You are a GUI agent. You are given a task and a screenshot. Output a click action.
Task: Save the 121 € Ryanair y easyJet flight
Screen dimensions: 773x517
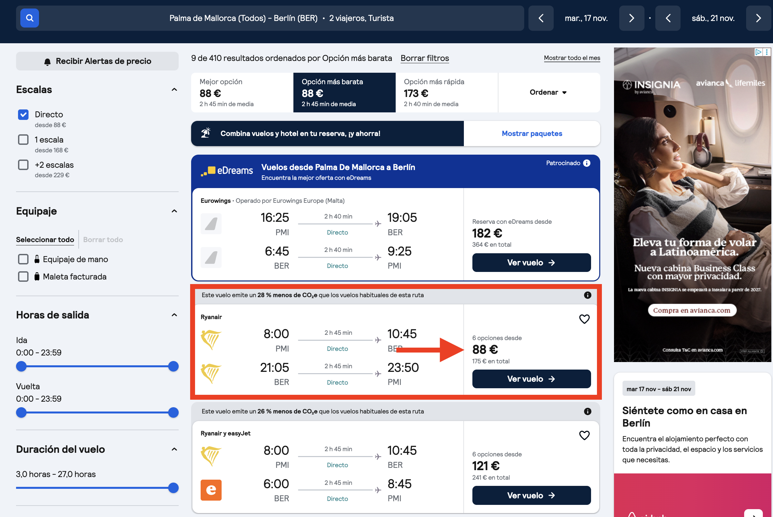click(x=584, y=435)
